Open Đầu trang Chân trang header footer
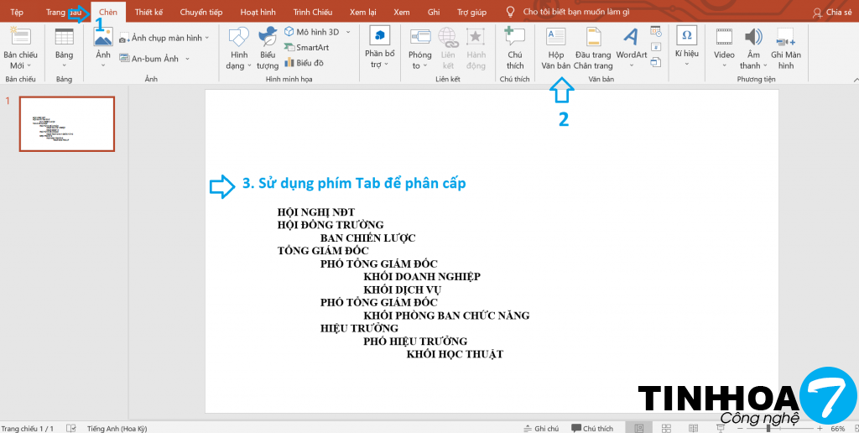Image resolution: width=859 pixels, height=433 pixels. tap(593, 48)
